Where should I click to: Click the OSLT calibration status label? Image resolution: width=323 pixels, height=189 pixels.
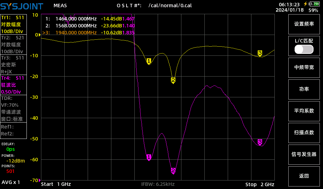[x=129, y=6]
